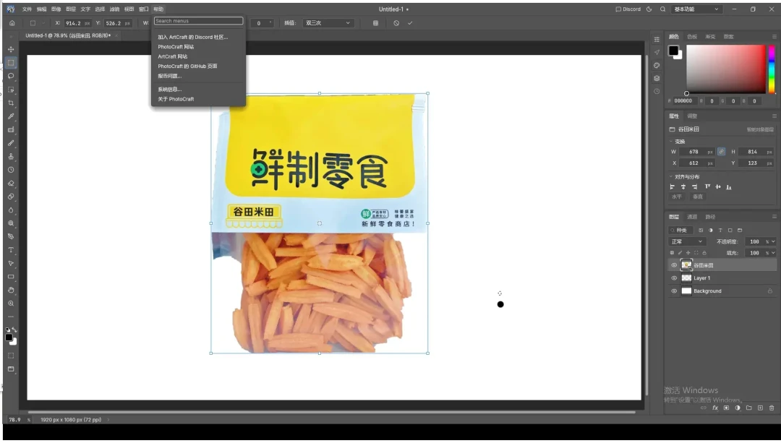This screenshot has width=781, height=443.
Task: Click the hue spectrum slider
Action: [771, 69]
